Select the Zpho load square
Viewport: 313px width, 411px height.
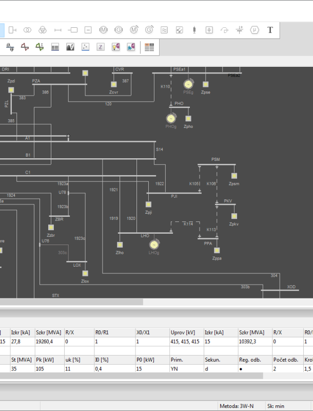[x=188, y=119]
